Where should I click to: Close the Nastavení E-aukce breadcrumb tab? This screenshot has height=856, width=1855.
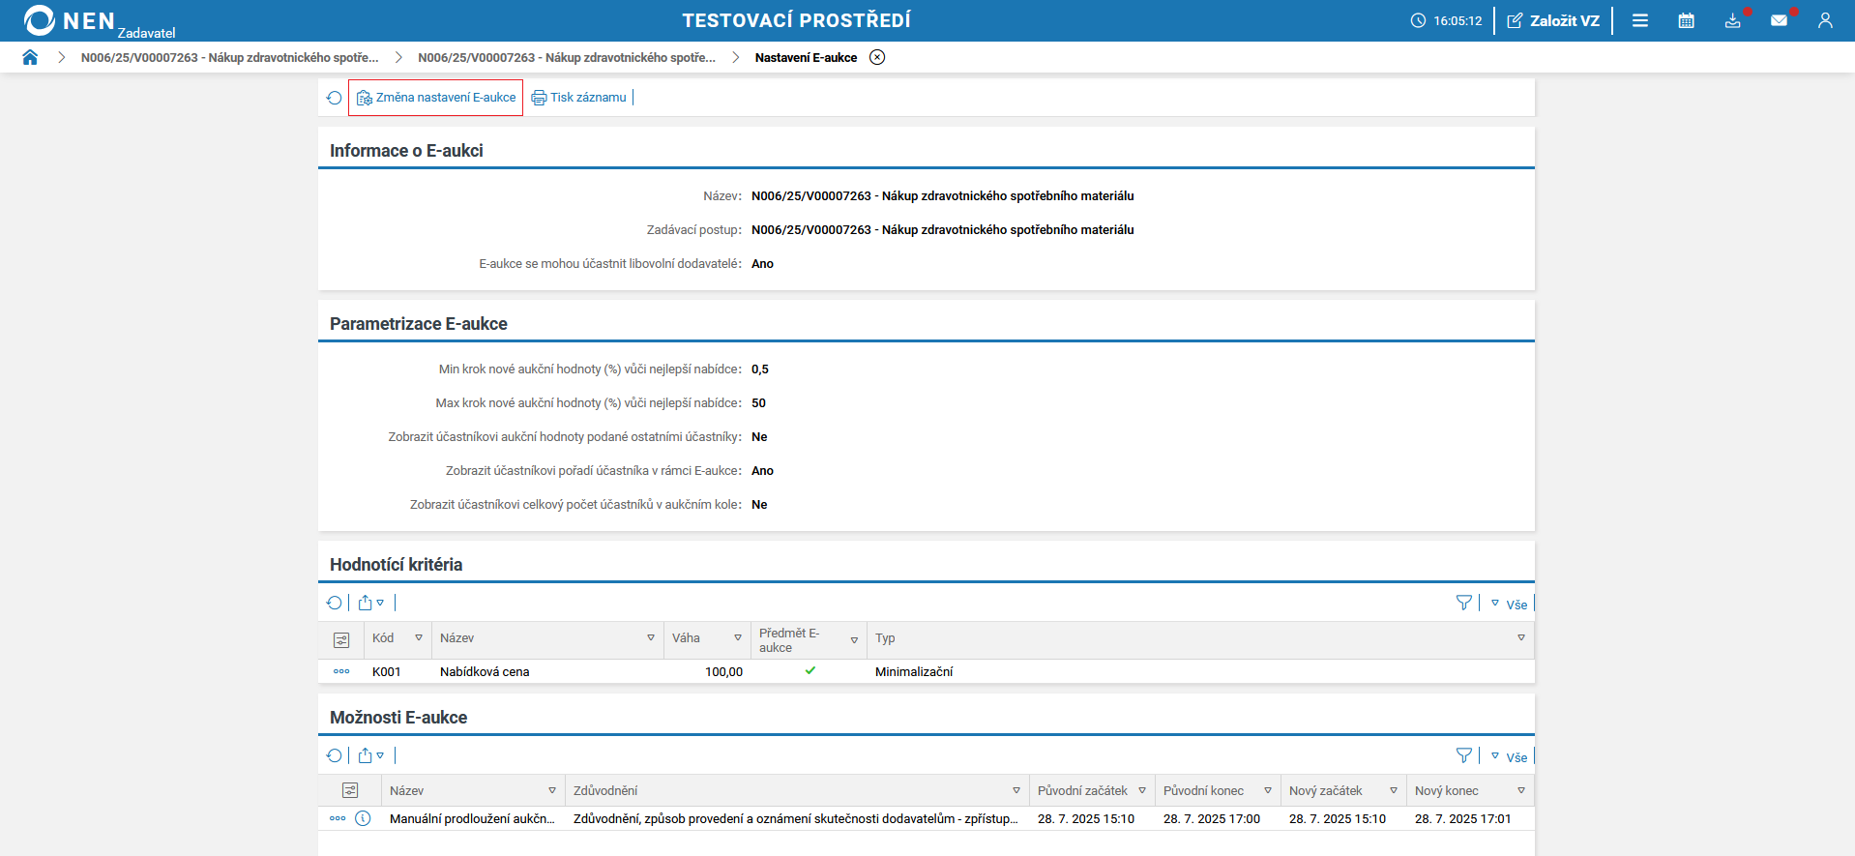pyautogui.click(x=877, y=57)
